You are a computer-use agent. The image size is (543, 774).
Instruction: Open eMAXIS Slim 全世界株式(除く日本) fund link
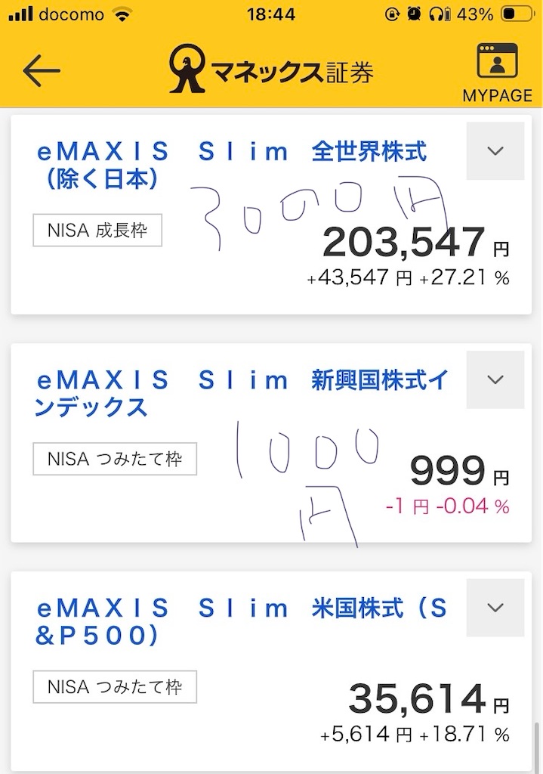(x=232, y=165)
